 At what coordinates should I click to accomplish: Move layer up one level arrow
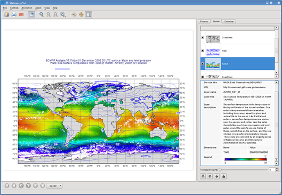[x=210, y=176]
